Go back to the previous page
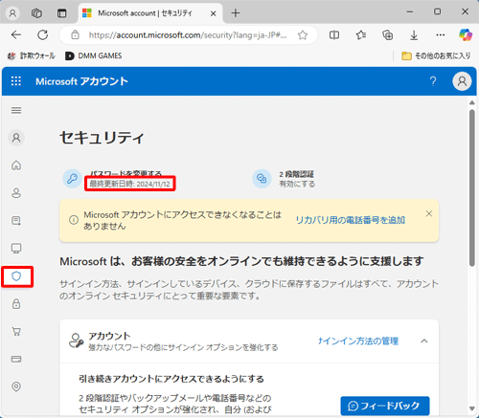This screenshot has width=479, height=418. tap(16, 34)
